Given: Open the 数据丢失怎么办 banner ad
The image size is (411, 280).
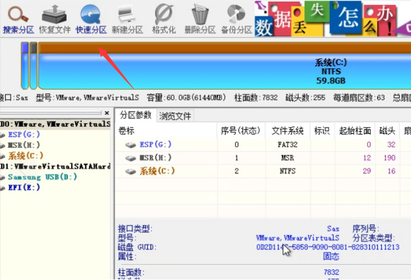Looking at the screenshot, I should point(333,19).
